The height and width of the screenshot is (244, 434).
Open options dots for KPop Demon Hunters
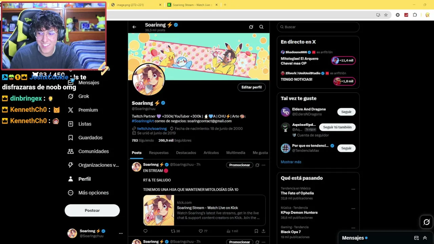[353, 209]
